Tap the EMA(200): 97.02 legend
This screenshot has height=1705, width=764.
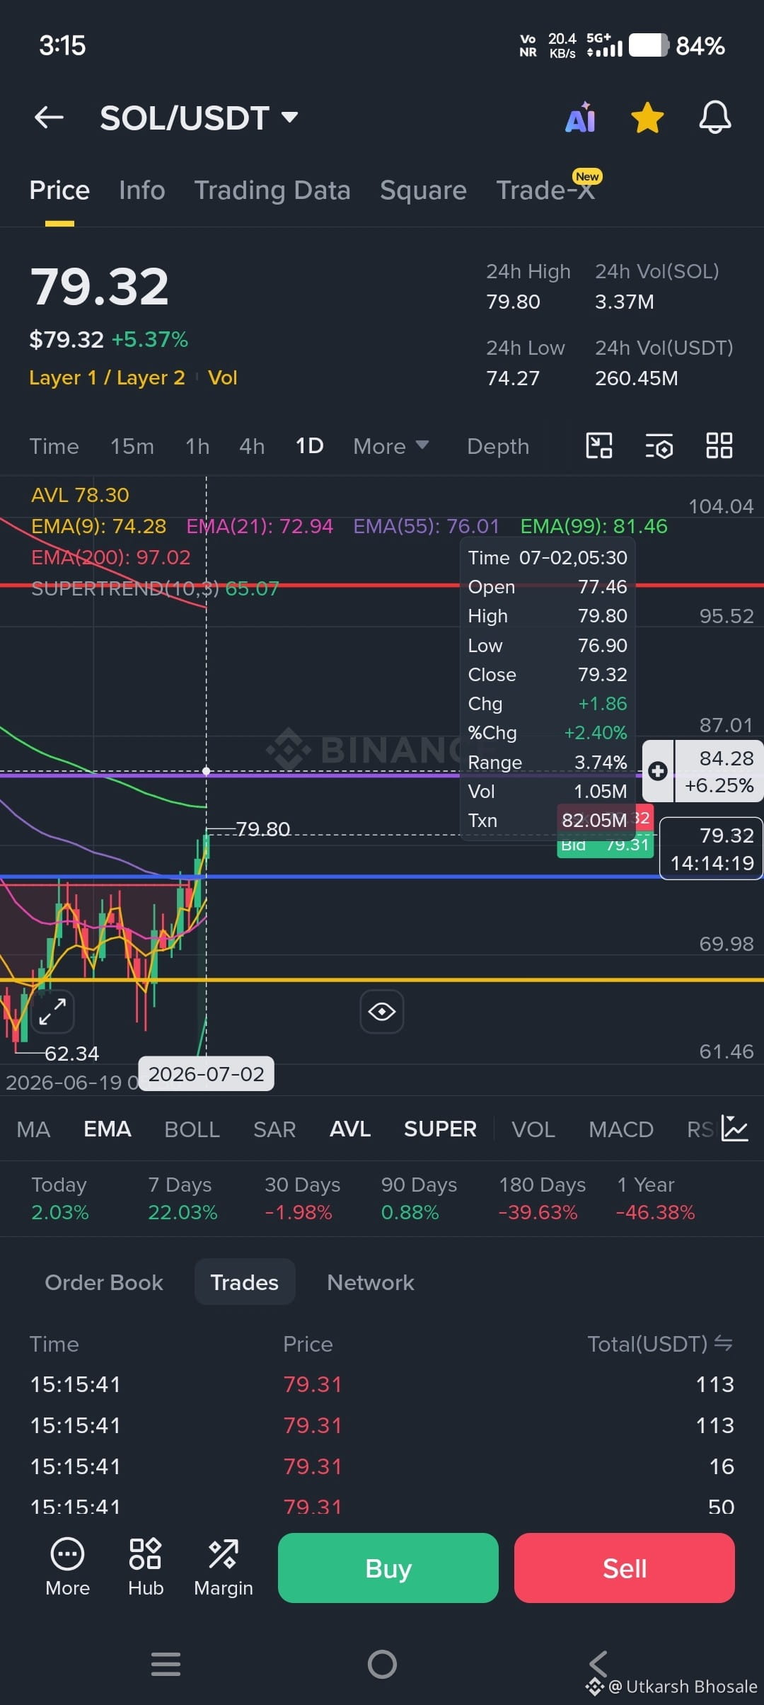point(111,557)
